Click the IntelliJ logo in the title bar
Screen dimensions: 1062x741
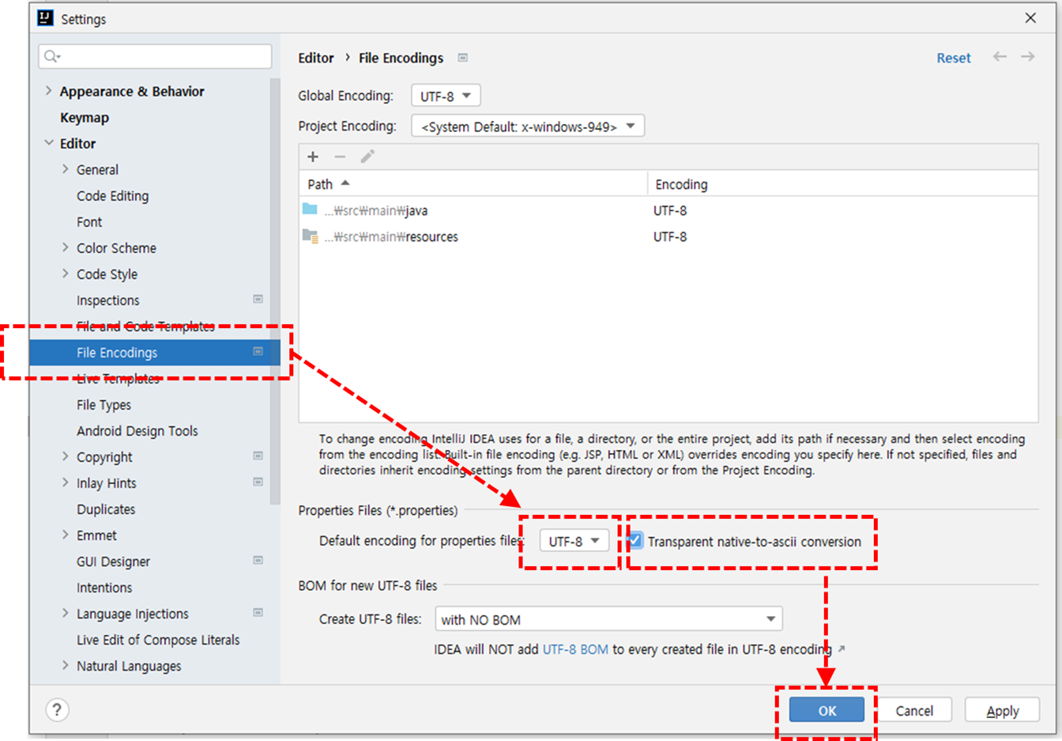45,18
